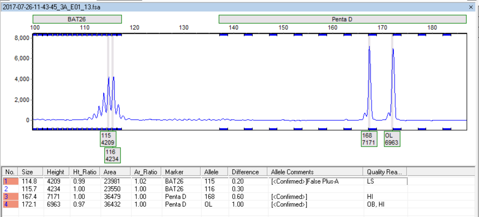Click the Area column header
Viewport: 479px width, 217px height.
click(x=115, y=172)
